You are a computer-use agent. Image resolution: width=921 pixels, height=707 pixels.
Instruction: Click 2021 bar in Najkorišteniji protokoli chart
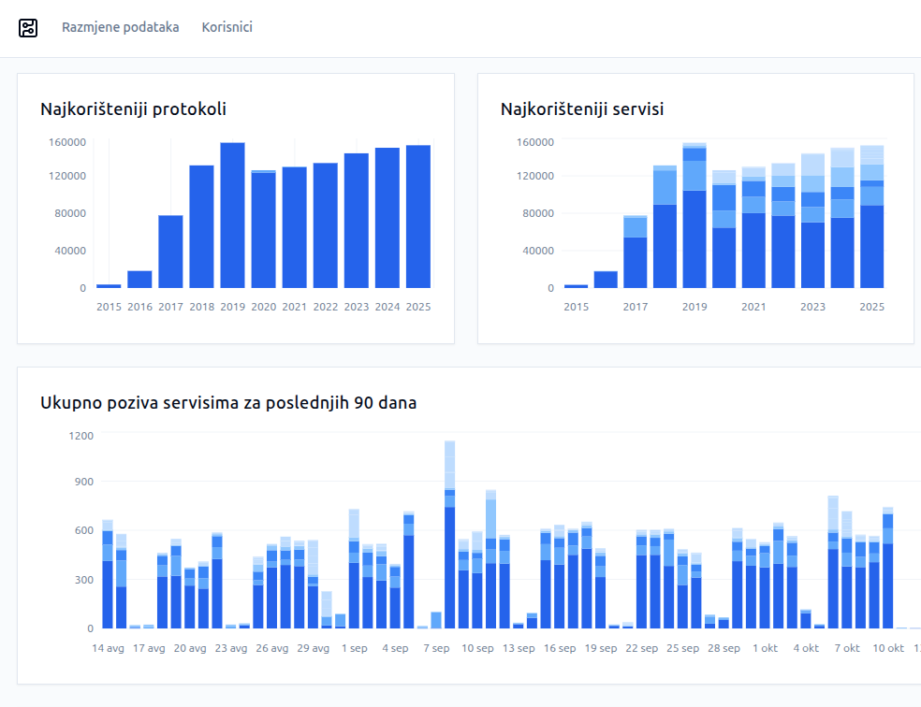pyautogui.click(x=295, y=227)
